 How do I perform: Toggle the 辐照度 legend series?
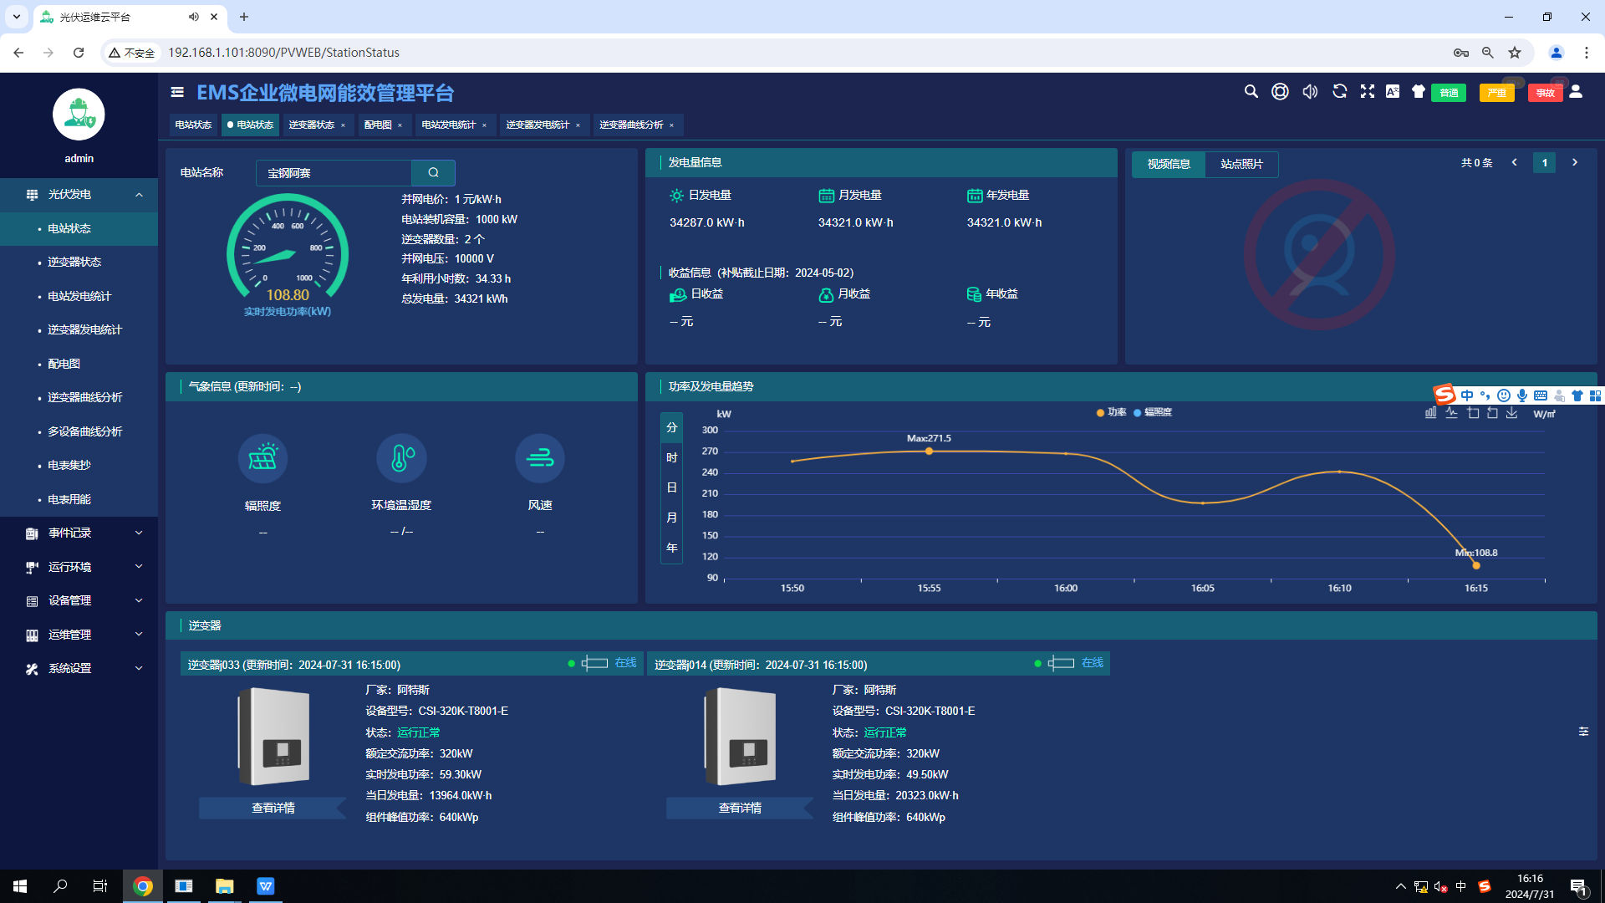1153,412
